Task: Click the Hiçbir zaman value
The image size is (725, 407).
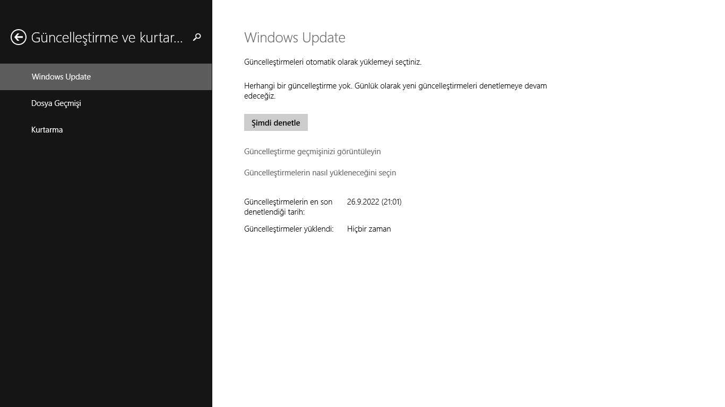Action: click(x=369, y=229)
